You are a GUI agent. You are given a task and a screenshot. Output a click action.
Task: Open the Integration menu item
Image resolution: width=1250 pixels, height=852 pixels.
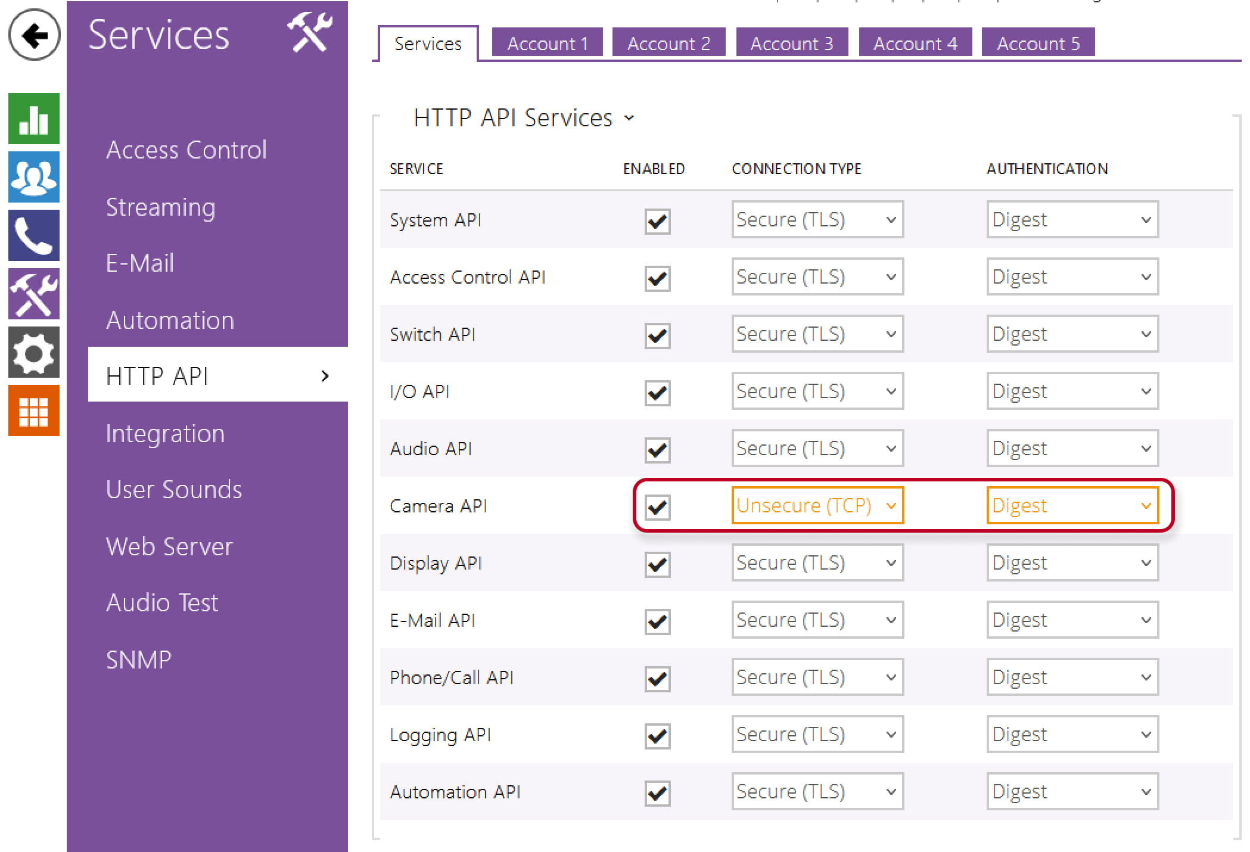[165, 433]
